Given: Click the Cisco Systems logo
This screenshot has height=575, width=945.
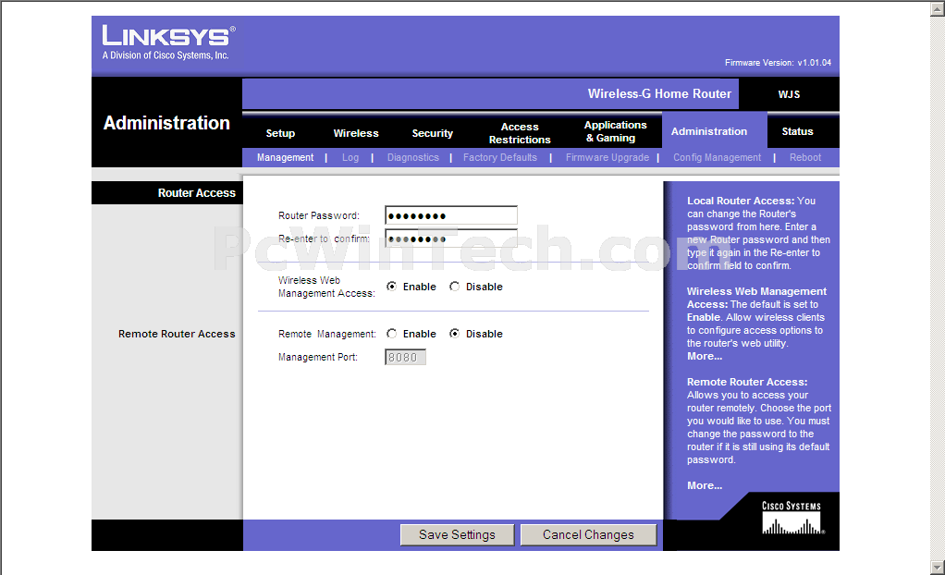Looking at the screenshot, I should 792,519.
